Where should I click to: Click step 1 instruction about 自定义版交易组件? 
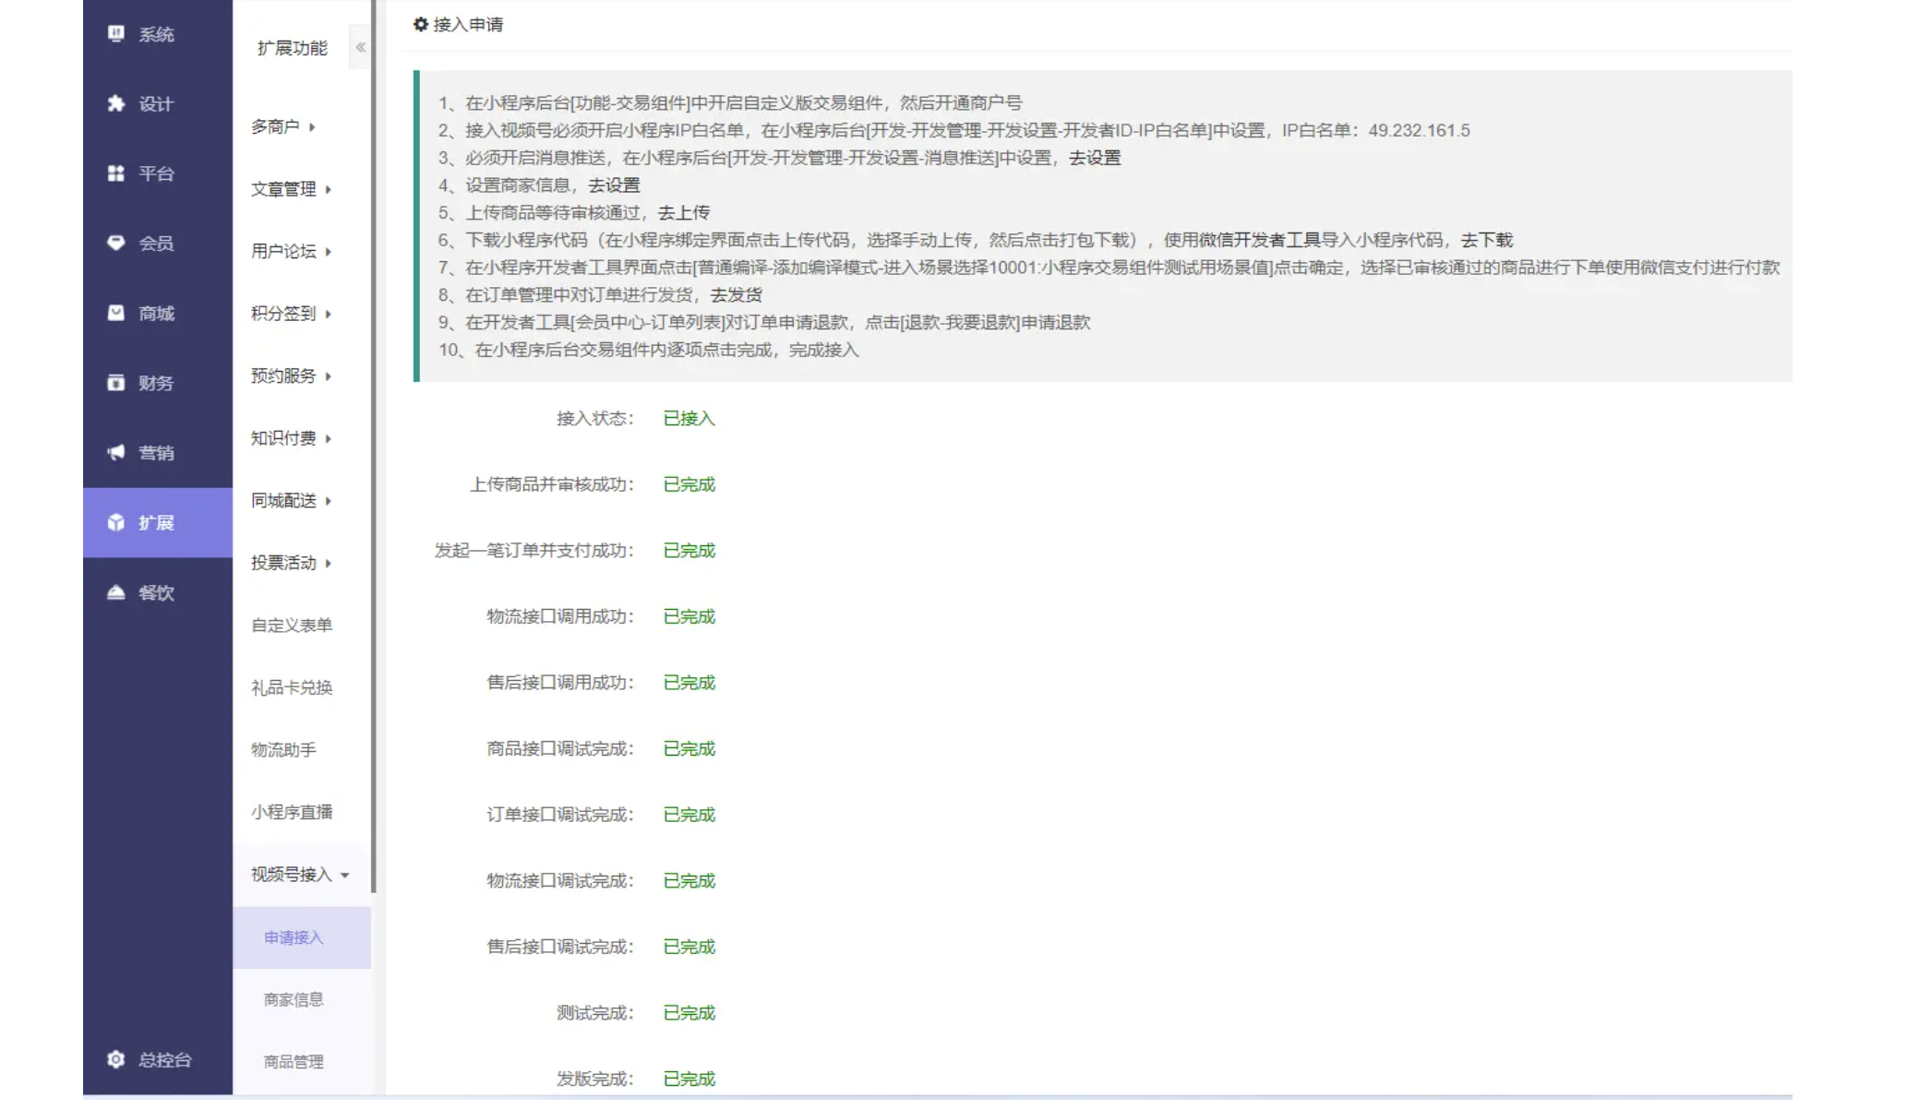pos(730,102)
